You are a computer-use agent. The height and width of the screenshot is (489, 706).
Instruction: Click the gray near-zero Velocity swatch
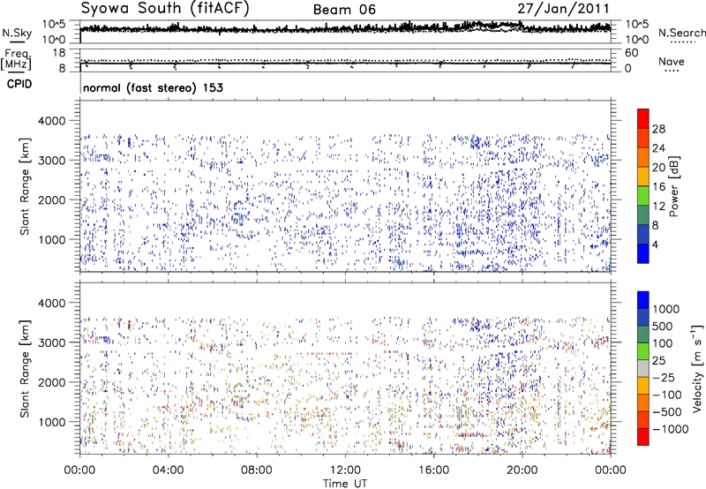click(643, 368)
